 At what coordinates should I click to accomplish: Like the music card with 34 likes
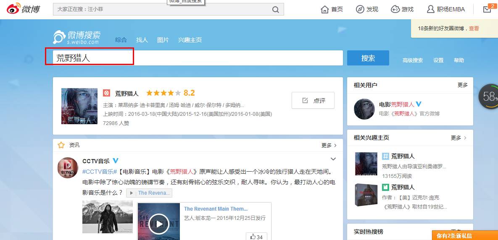[x=257, y=237]
